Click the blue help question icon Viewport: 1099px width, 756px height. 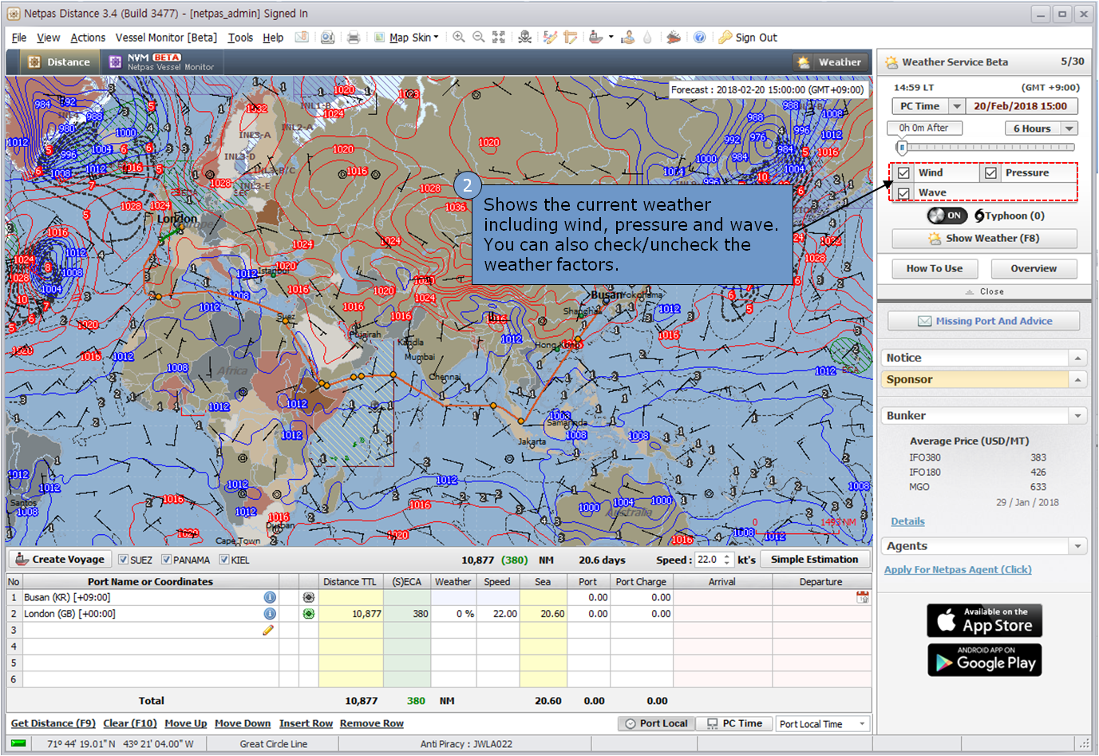point(699,38)
